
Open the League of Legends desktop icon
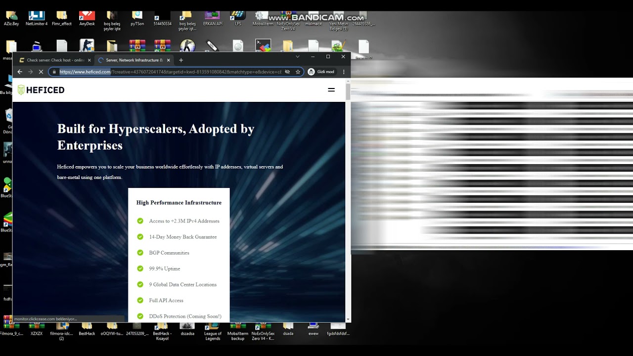[x=213, y=331]
